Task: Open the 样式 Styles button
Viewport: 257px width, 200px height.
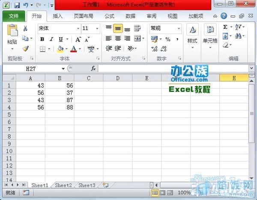Action: pos(192,36)
